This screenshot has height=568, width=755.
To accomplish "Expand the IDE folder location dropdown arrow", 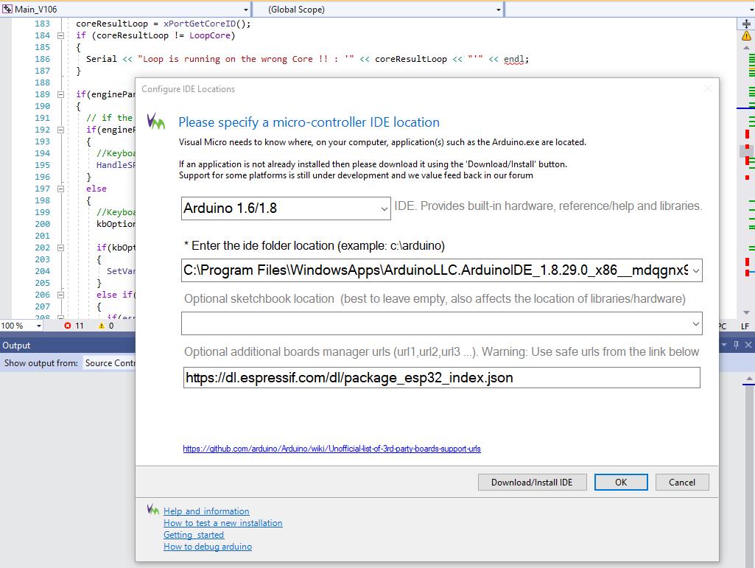I will [x=696, y=271].
